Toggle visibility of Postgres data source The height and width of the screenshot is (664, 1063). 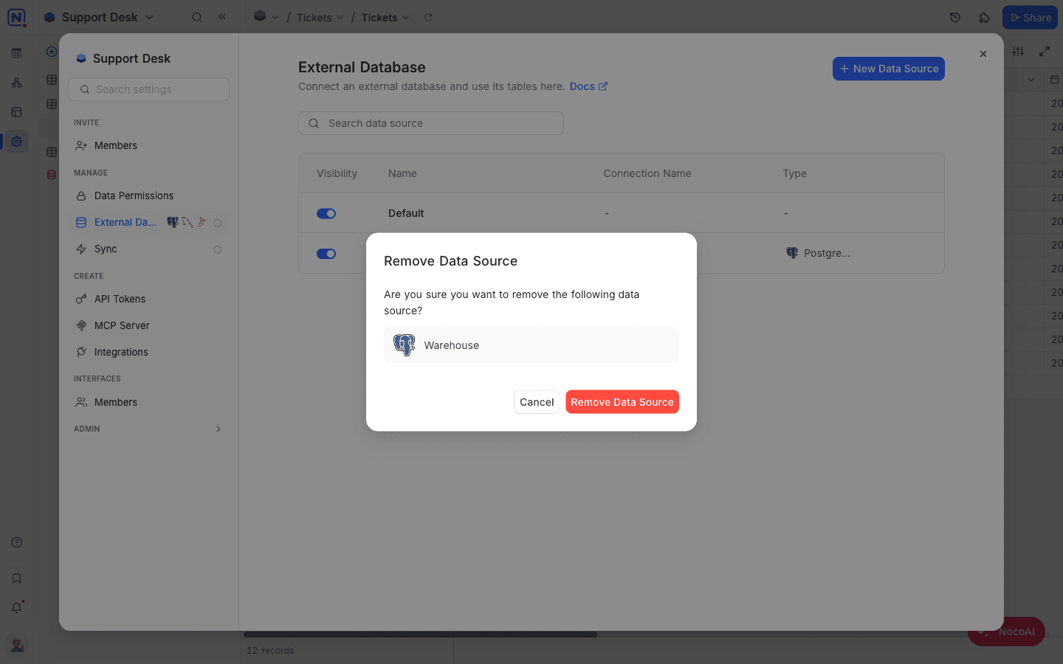coord(326,254)
